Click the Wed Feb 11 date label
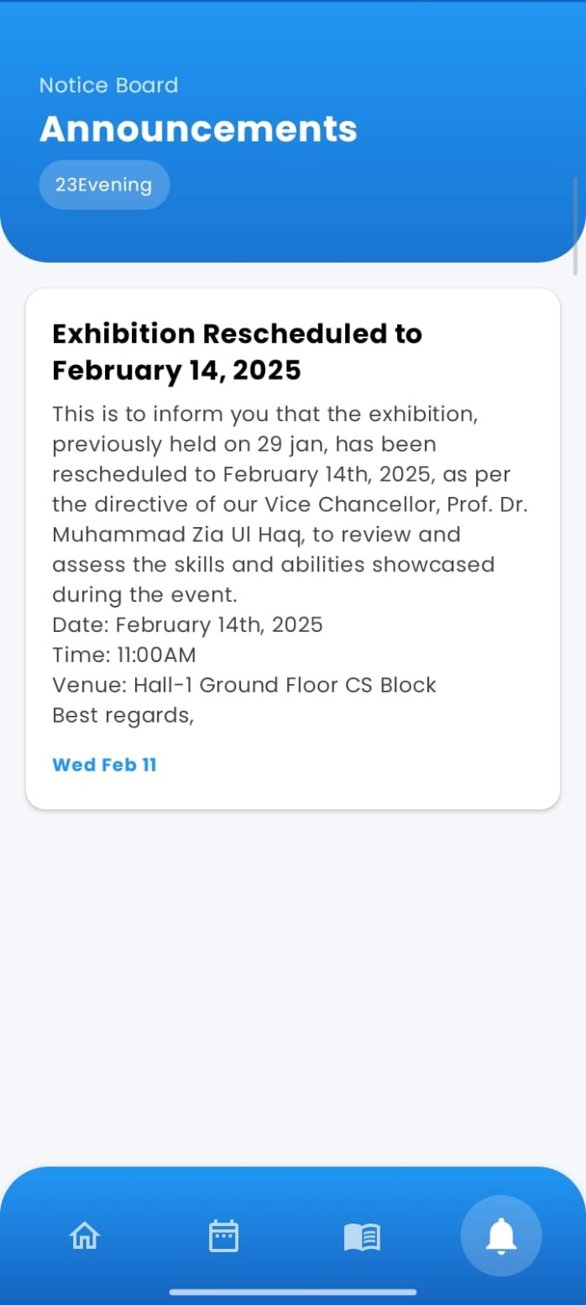The width and height of the screenshot is (586, 1305). click(x=104, y=765)
